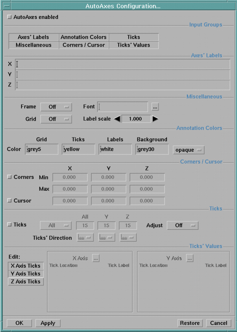Select Ticks input group button

point(134,37)
